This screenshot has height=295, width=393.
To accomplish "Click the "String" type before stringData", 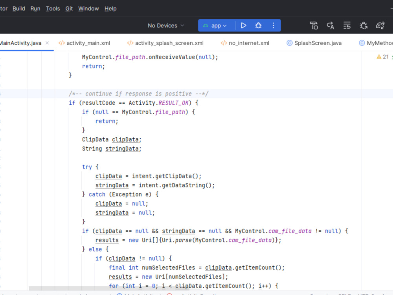I will point(92,149).
